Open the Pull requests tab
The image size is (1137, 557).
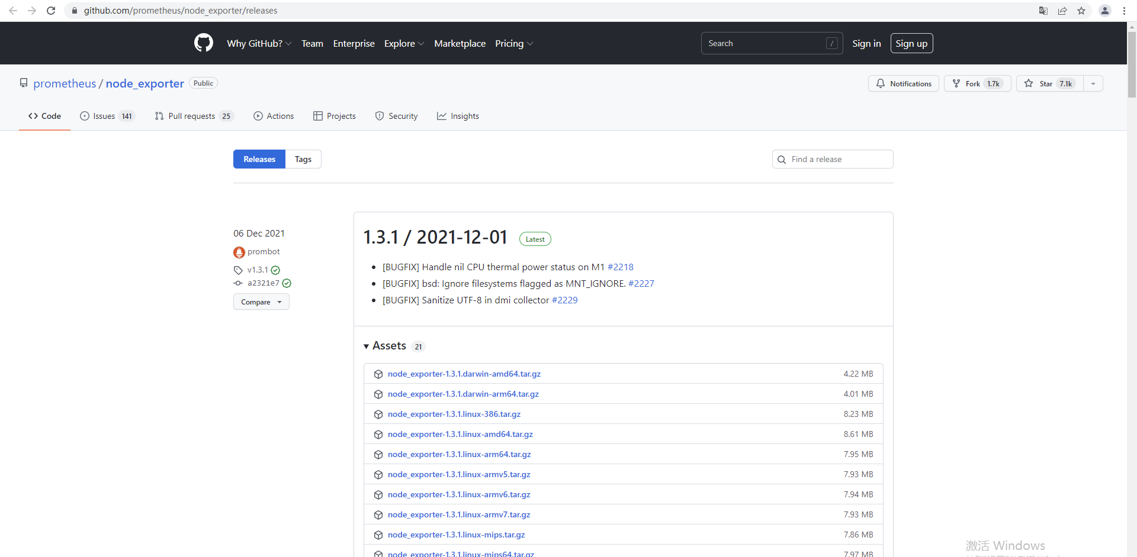click(x=194, y=116)
